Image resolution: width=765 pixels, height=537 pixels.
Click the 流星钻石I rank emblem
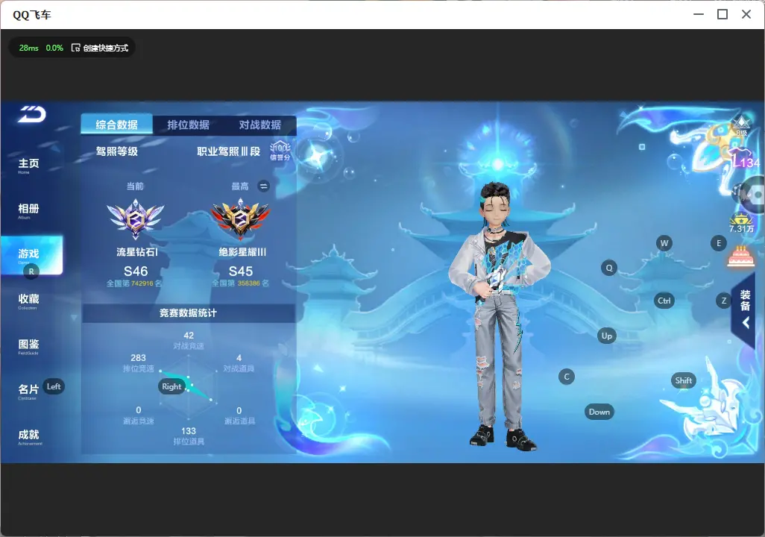point(136,219)
